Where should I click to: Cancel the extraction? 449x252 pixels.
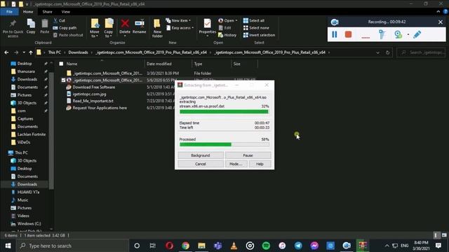(x=201, y=164)
